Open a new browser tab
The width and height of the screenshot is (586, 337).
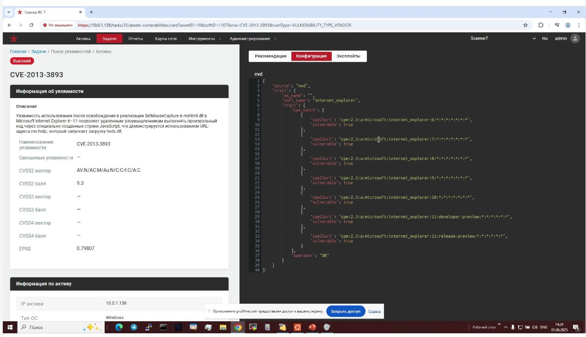click(91, 12)
